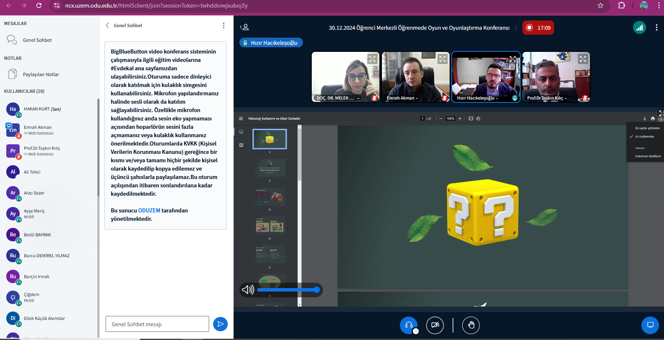
Task: Open Prof.Dr.Taşkın Kılıç webcam name dropdown
Action: [547, 98]
